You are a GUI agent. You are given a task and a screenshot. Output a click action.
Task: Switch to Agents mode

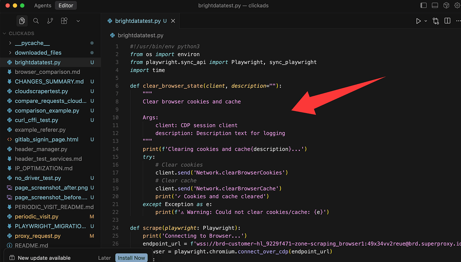click(43, 6)
